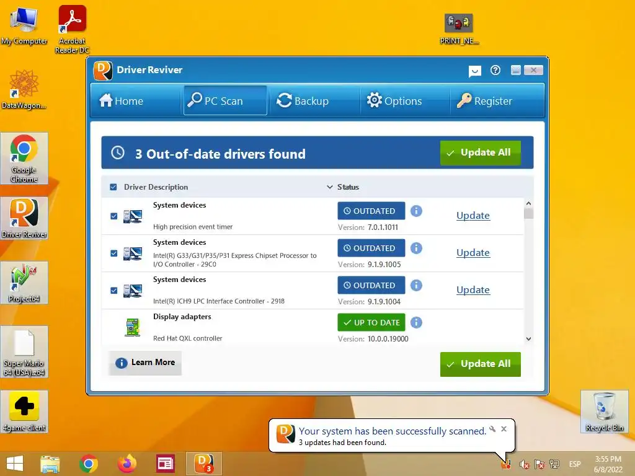Select the Recycle Bin icon
Image resolution: width=635 pixels, height=476 pixels.
click(x=604, y=412)
